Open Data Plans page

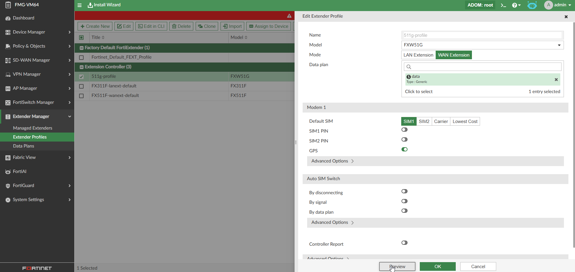click(37, 146)
